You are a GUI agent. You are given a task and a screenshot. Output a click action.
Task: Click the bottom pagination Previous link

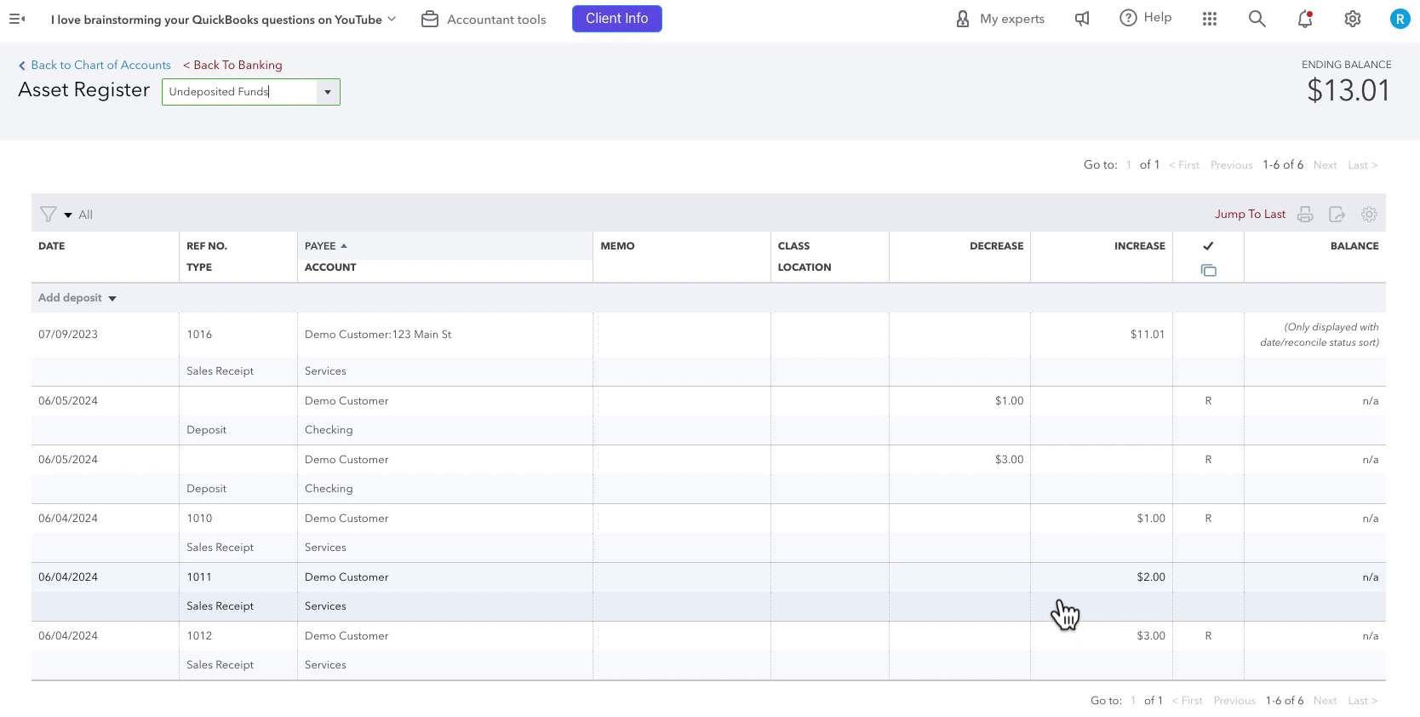pyautogui.click(x=1234, y=701)
